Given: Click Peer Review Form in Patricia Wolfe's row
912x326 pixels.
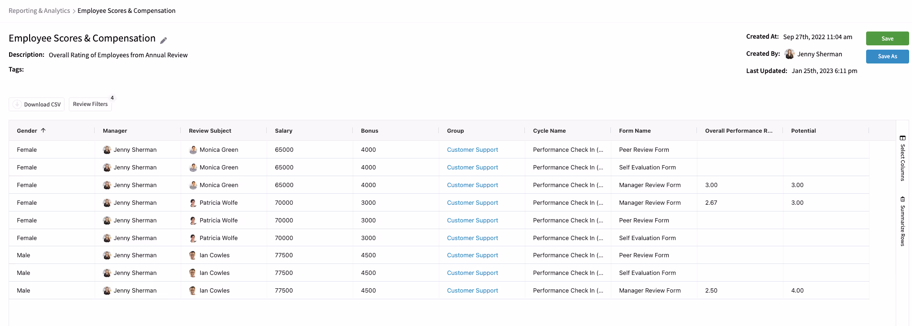Looking at the screenshot, I should (x=644, y=221).
